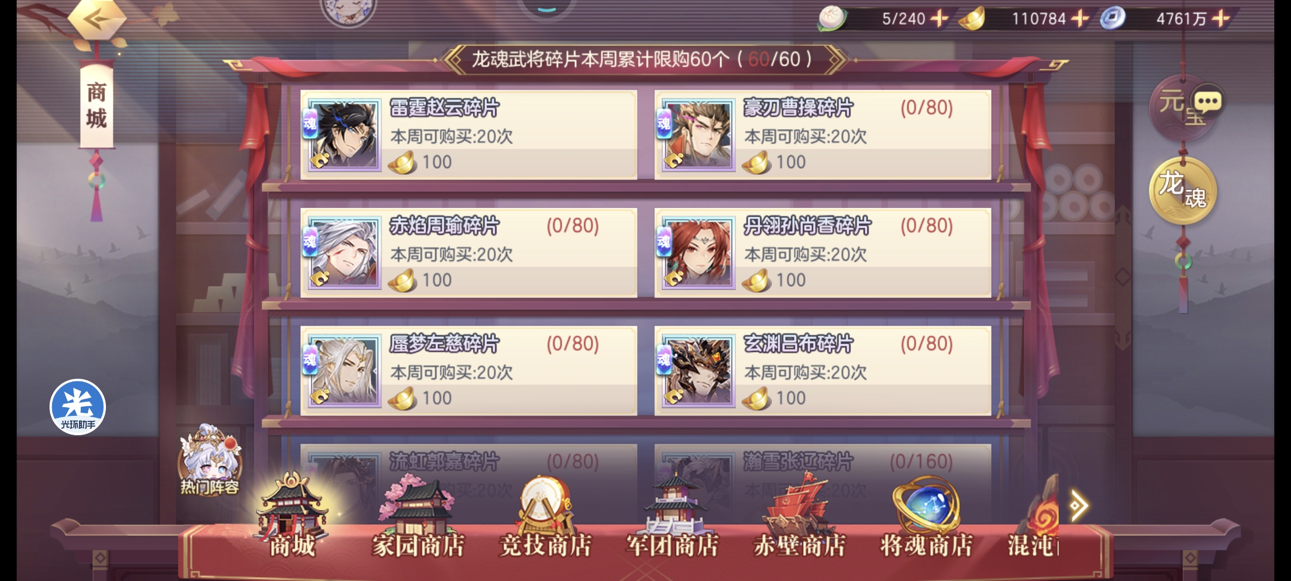Select the 龙魂 gold medallion

point(1182,190)
